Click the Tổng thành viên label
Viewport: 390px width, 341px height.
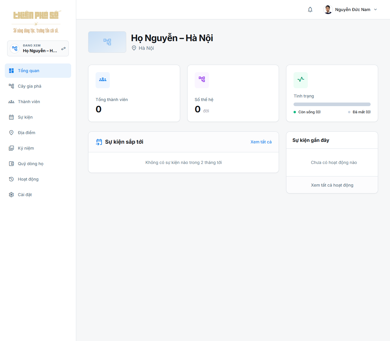coord(112,100)
